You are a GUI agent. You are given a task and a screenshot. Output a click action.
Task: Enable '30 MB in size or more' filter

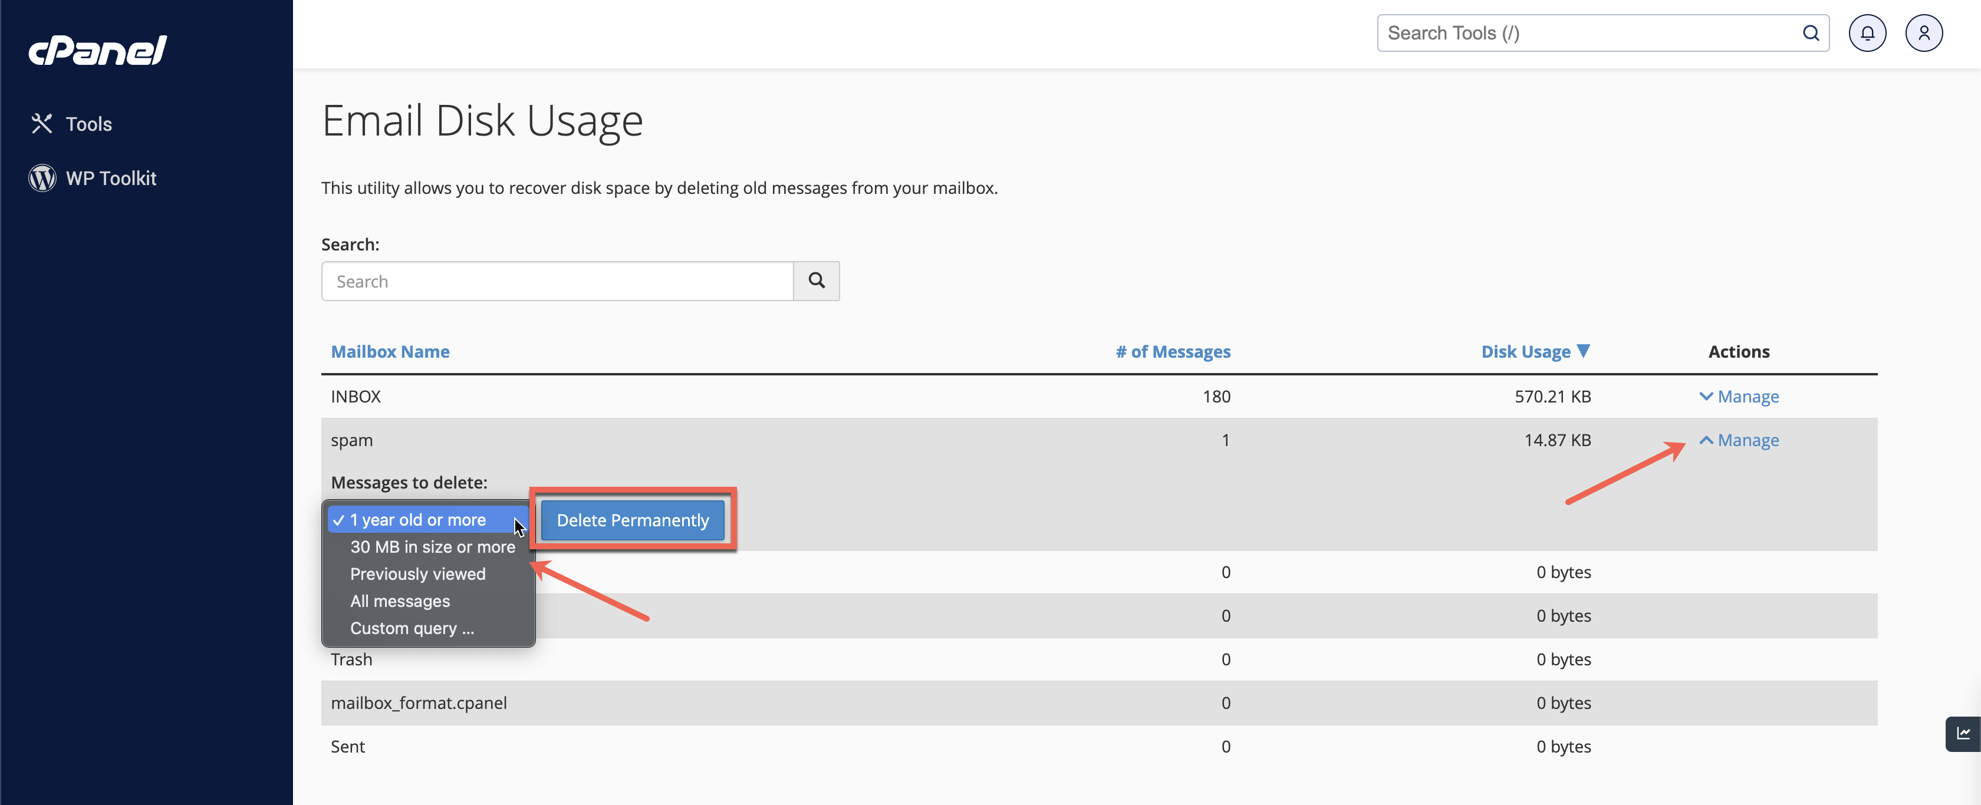tap(431, 546)
